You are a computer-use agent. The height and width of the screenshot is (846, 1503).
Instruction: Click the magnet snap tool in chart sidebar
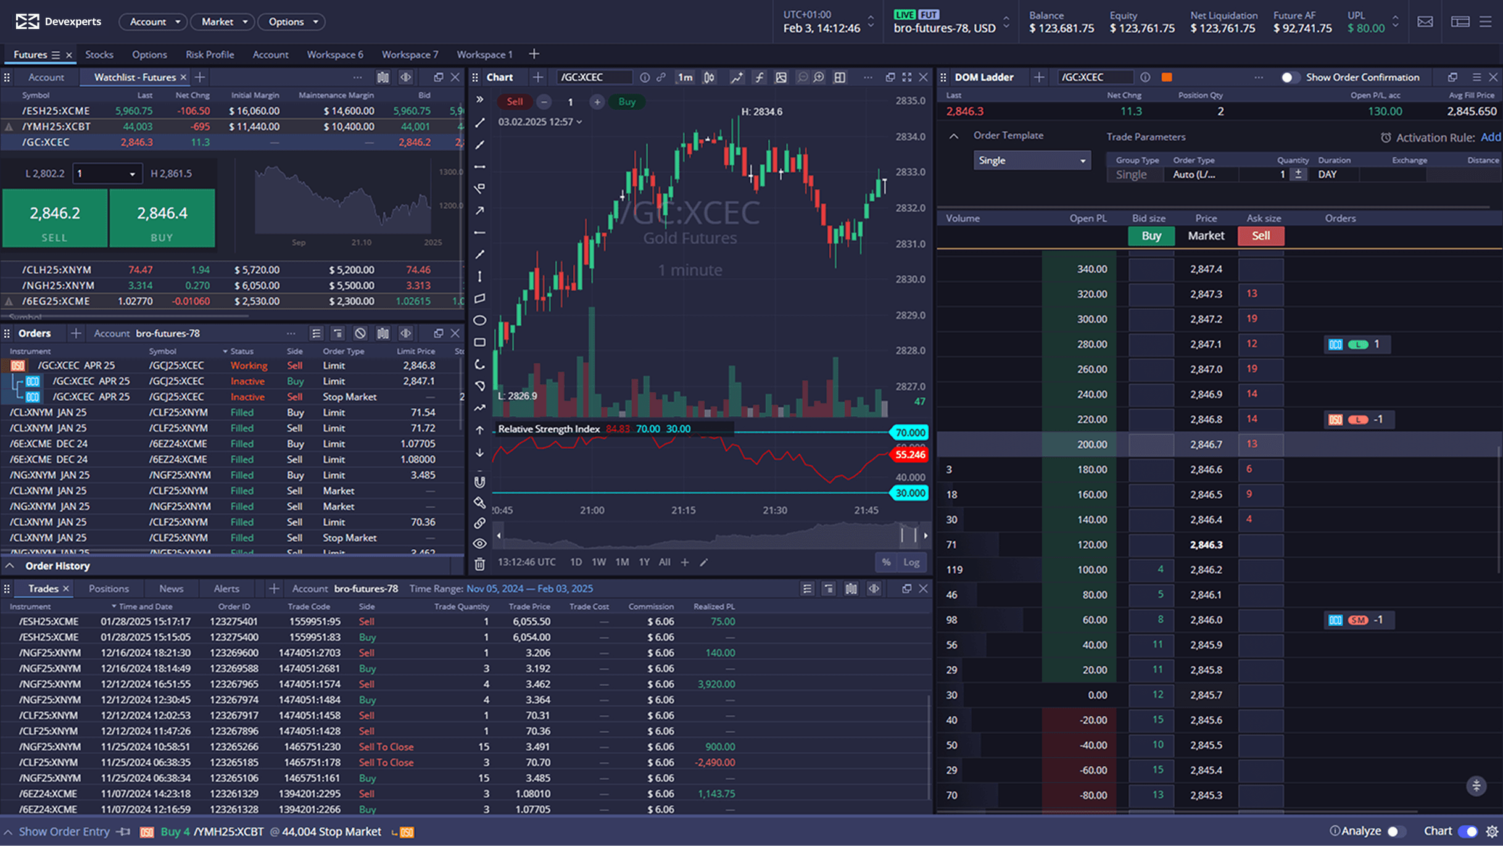[x=479, y=482]
